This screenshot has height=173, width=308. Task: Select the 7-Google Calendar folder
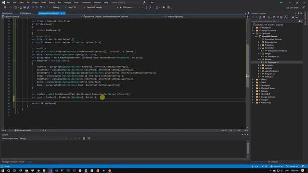pos(267,97)
